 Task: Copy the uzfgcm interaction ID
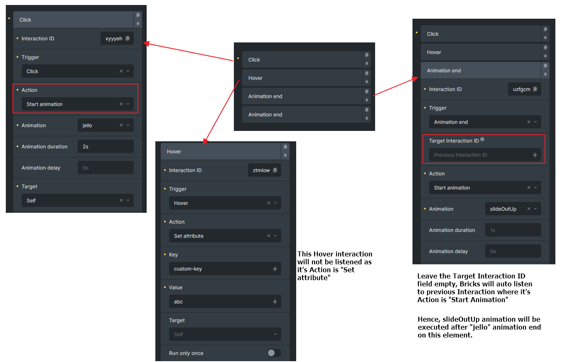535,89
